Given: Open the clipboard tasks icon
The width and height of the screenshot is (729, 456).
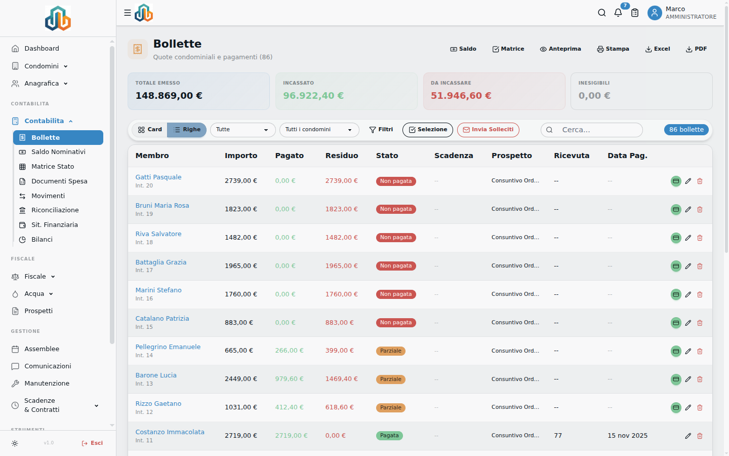Looking at the screenshot, I should pyautogui.click(x=635, y=13).
